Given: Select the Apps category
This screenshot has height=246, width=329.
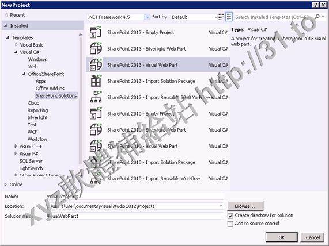Looking at the screenshot, I should 41,81.
